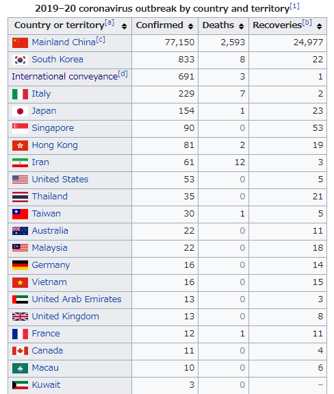
Task: Open the United States link
Action: [60, 180]
